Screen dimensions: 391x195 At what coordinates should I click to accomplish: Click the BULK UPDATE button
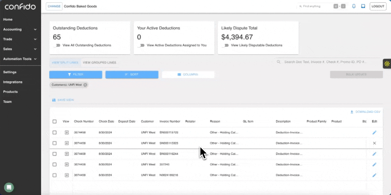coord(356,75)
